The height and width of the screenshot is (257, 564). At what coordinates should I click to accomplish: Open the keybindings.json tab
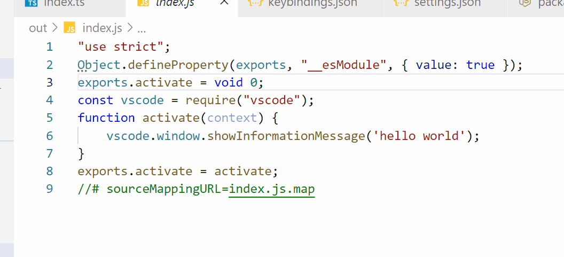312,3
